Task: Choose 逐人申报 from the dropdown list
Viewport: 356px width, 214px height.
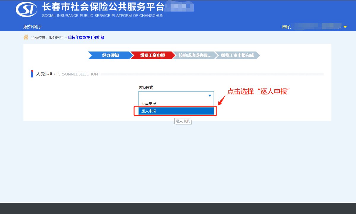Action: (x=176, y=111)
